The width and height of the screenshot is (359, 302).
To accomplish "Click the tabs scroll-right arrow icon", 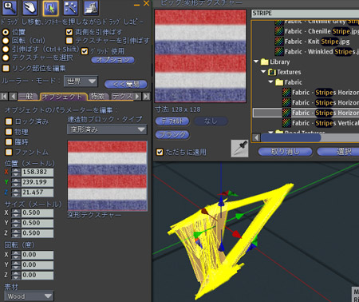I will 137,96.
